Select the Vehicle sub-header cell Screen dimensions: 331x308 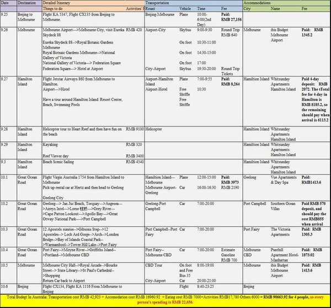(186, 9)
